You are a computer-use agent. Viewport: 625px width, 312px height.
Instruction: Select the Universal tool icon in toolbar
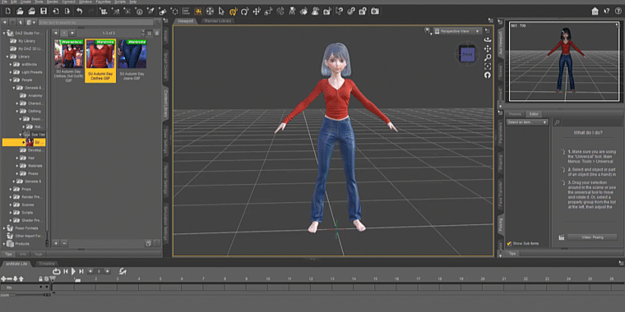pos(234,11)
